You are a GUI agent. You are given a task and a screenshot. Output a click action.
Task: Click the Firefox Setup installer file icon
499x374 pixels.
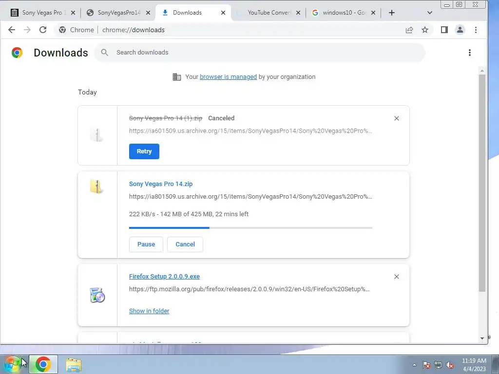click(x=97, y=295)
